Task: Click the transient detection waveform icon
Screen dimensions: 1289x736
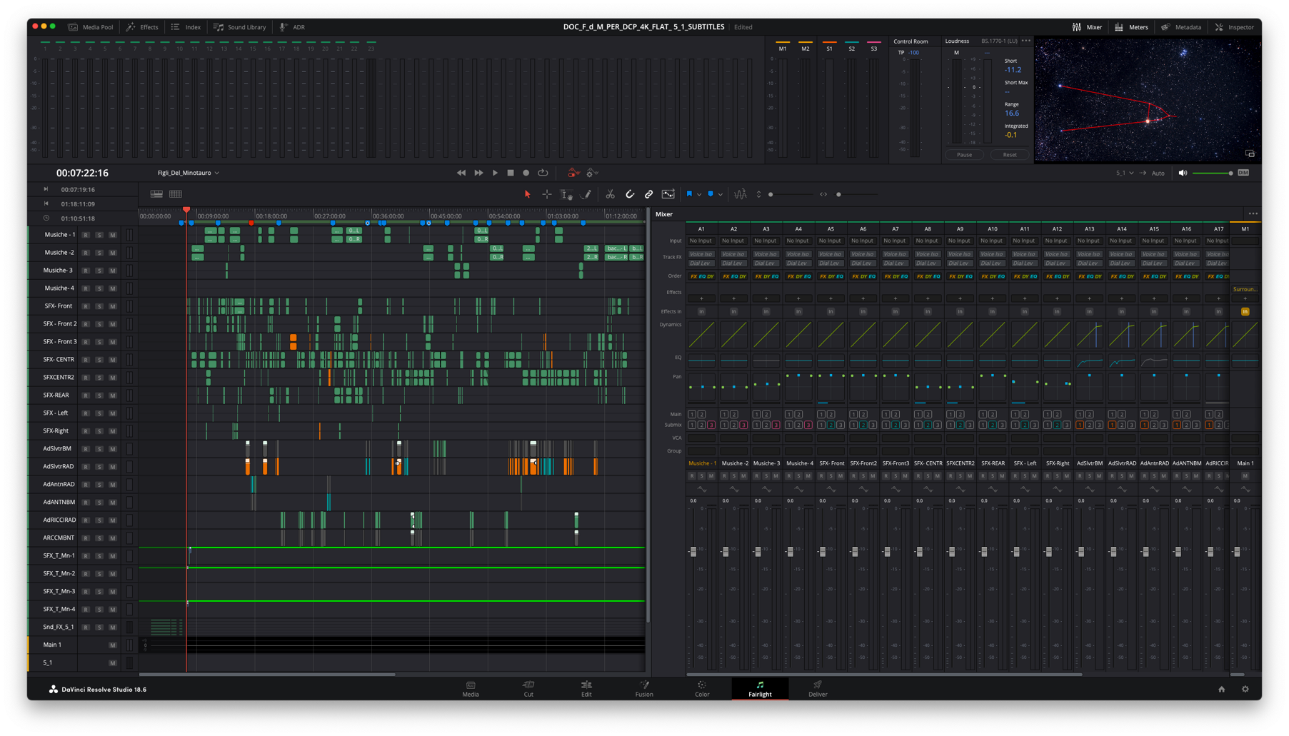Action: point(741,194)
